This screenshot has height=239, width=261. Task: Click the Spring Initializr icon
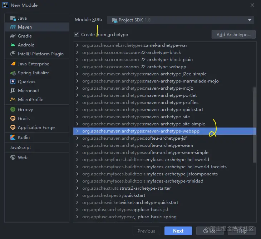click(x=13, y=73)
